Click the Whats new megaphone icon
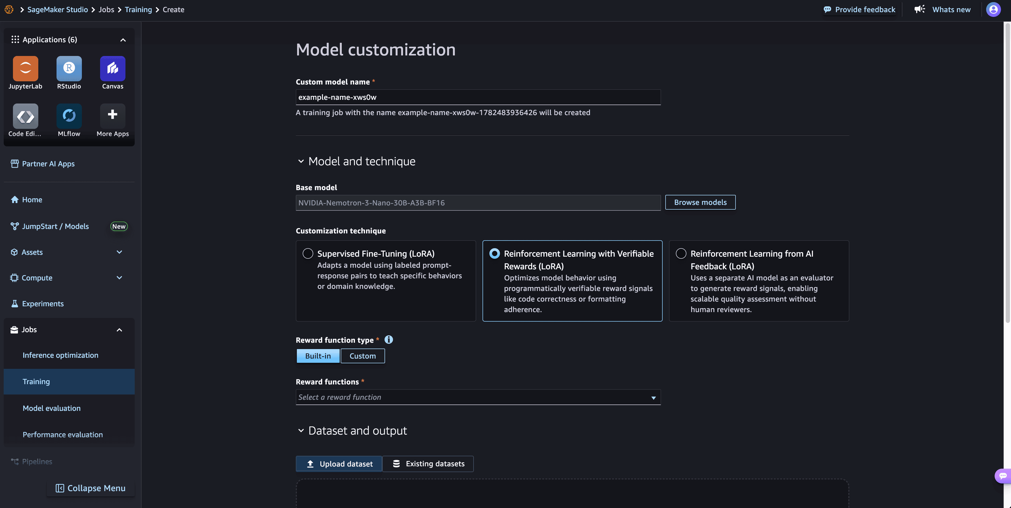This screenshot has width=1011, height=508. tap(920, 10)
